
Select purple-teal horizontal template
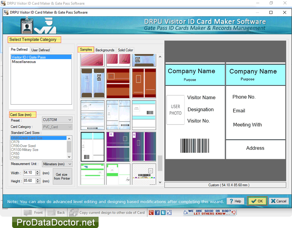click(118, 147)
